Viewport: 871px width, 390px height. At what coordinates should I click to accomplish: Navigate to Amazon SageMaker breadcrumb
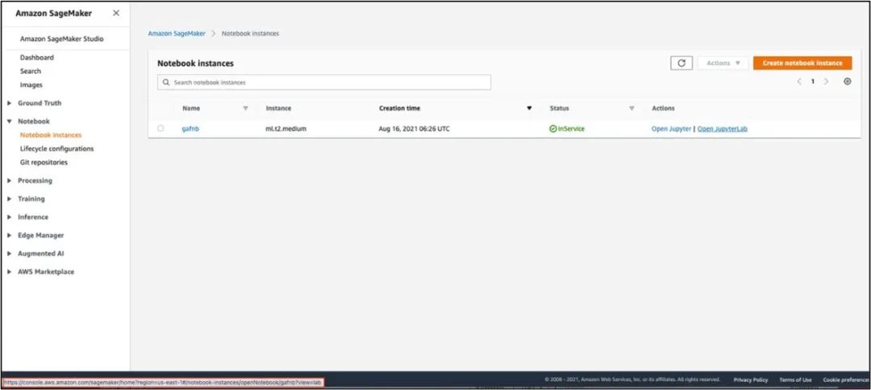tap(177, 33)
